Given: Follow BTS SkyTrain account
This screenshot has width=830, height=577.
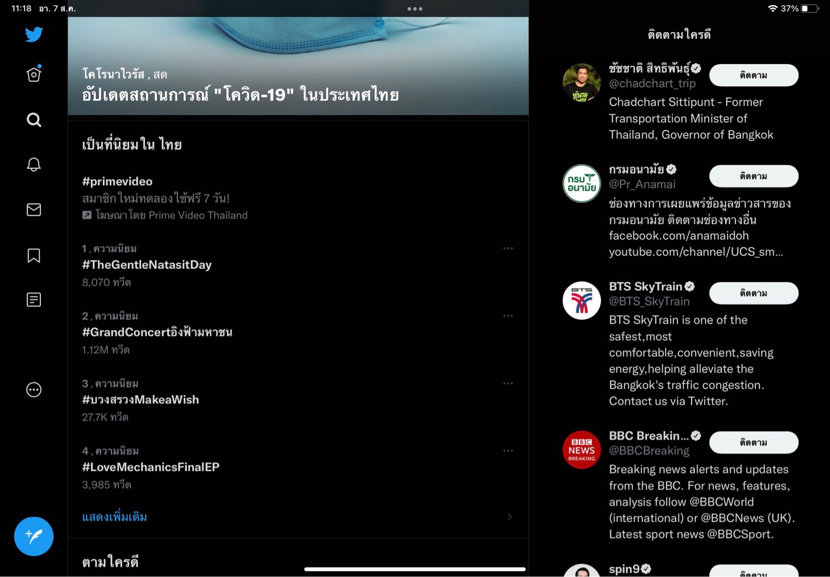Looking at the screenshot, I should pos(754,293).
